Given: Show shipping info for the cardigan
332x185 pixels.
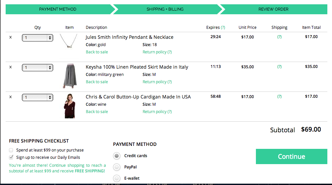Looking at the screenshot, I should point(279,96).
